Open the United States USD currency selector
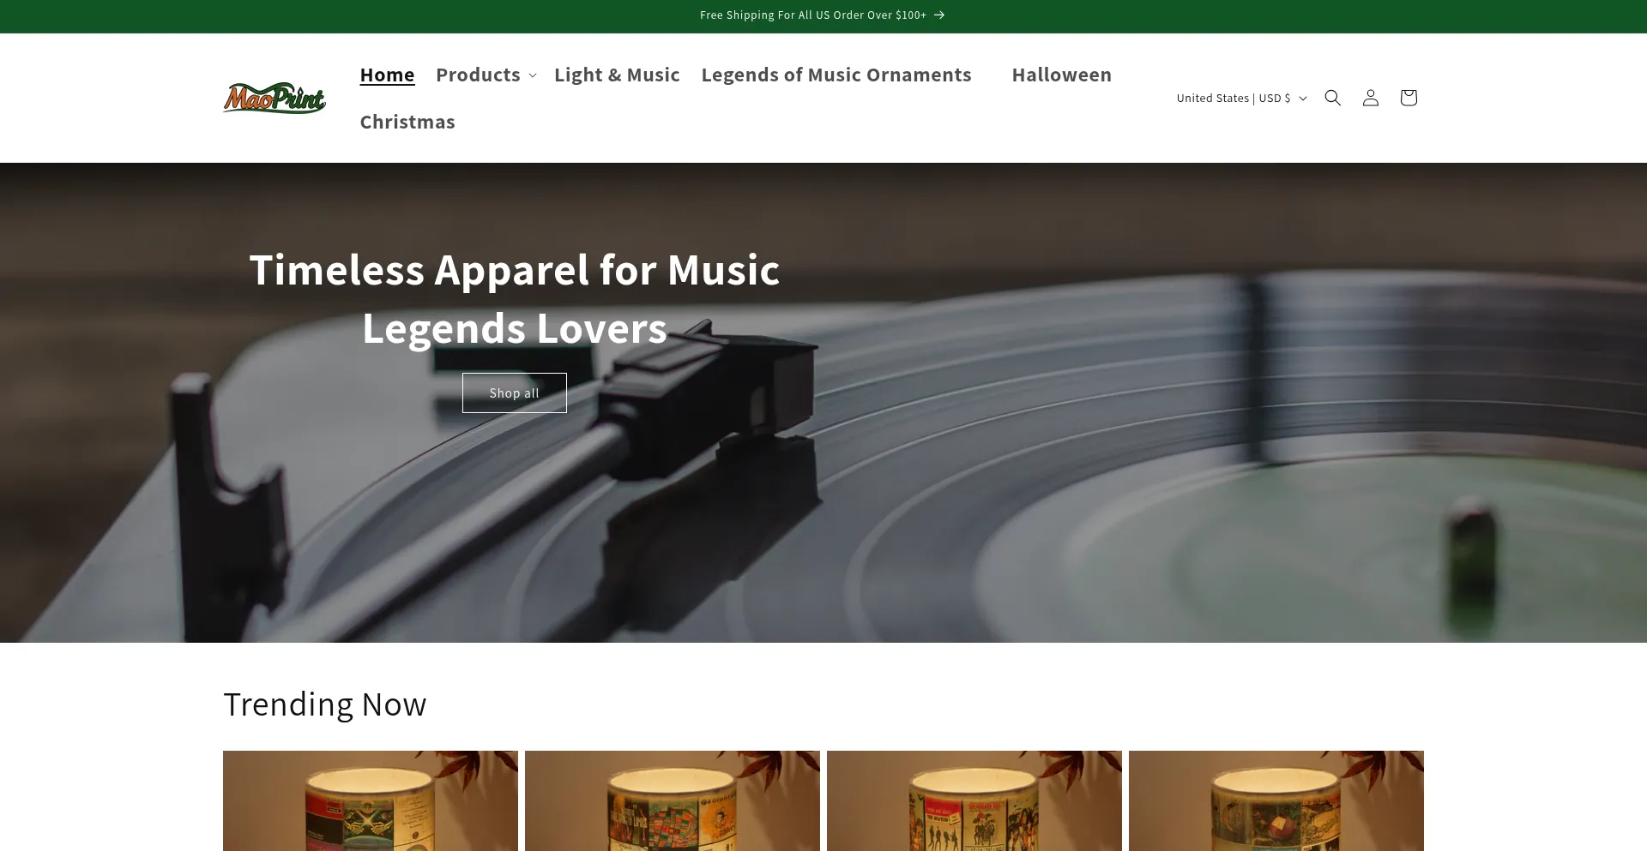Image resolution: width=1647 pixels, height=851 pixels. pos(1241,98)
